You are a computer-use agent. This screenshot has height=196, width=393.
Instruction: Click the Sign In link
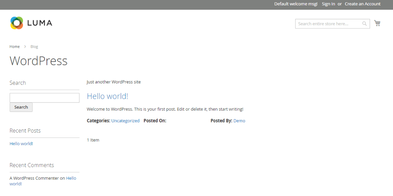click(x=328, y=4)
